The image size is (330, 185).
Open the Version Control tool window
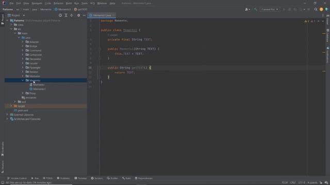17,178
